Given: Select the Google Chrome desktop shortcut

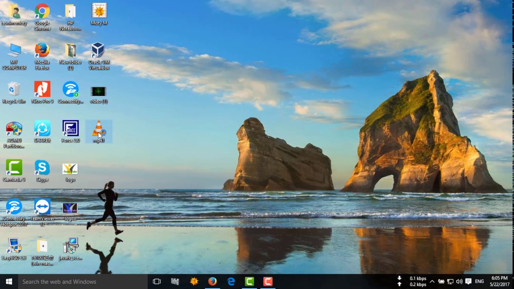Looking at the screenshot, I should coord(42,17).
